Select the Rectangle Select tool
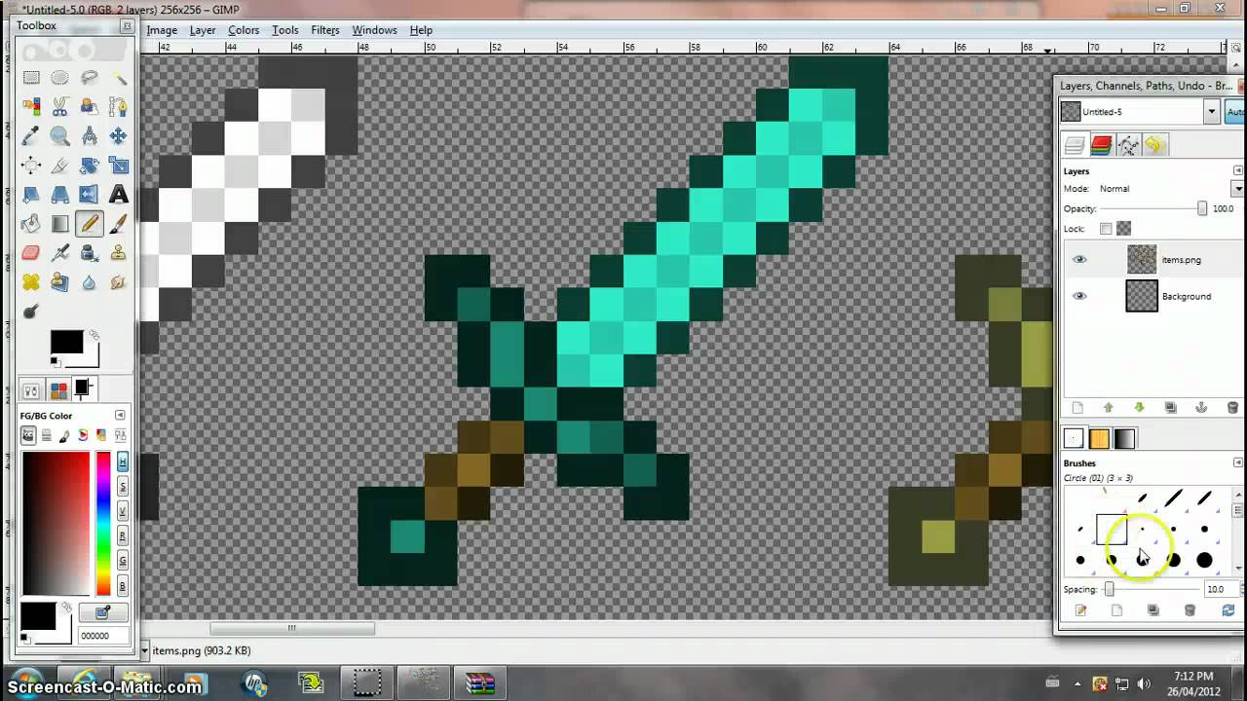This screenshot has height=701, width=1247. [x=31, y=78]
